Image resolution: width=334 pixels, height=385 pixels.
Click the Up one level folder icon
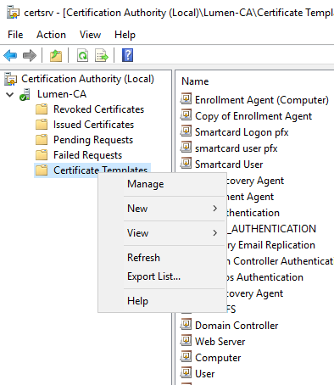56,55
